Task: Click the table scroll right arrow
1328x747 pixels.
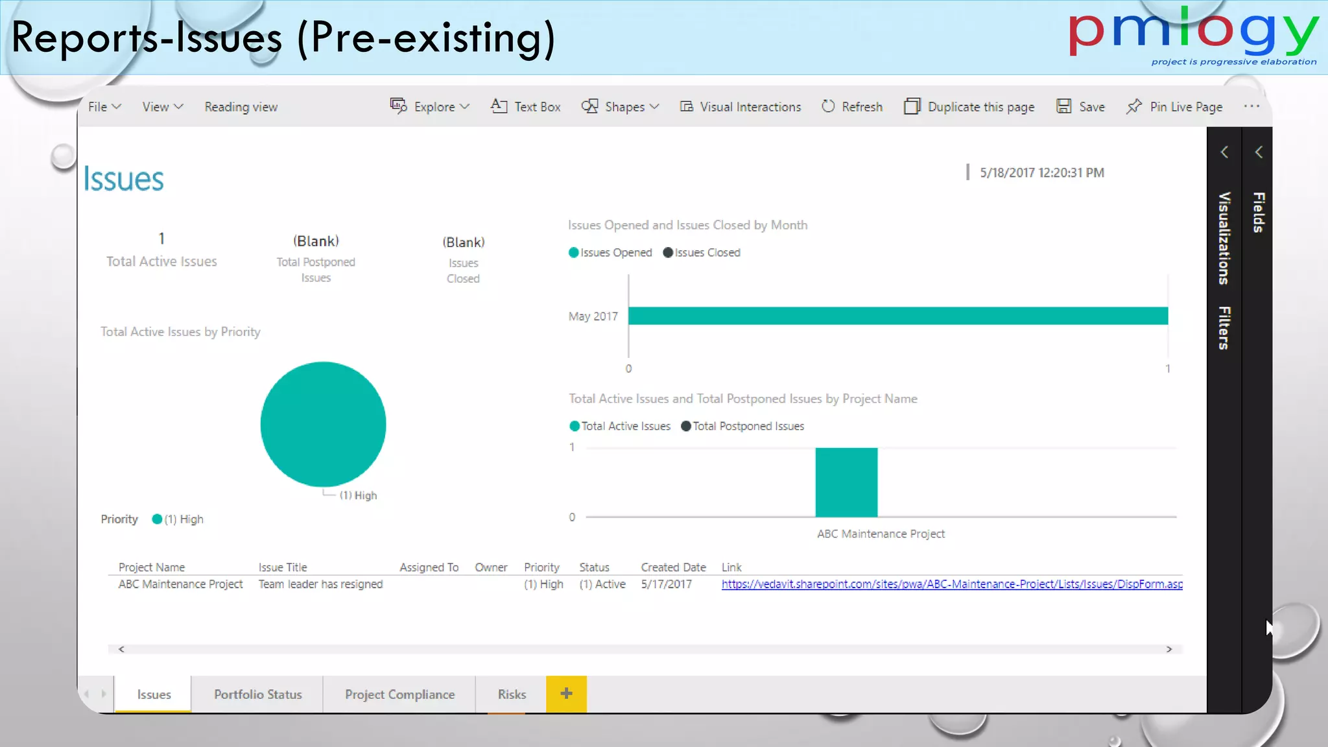Action: [1169, 649]
